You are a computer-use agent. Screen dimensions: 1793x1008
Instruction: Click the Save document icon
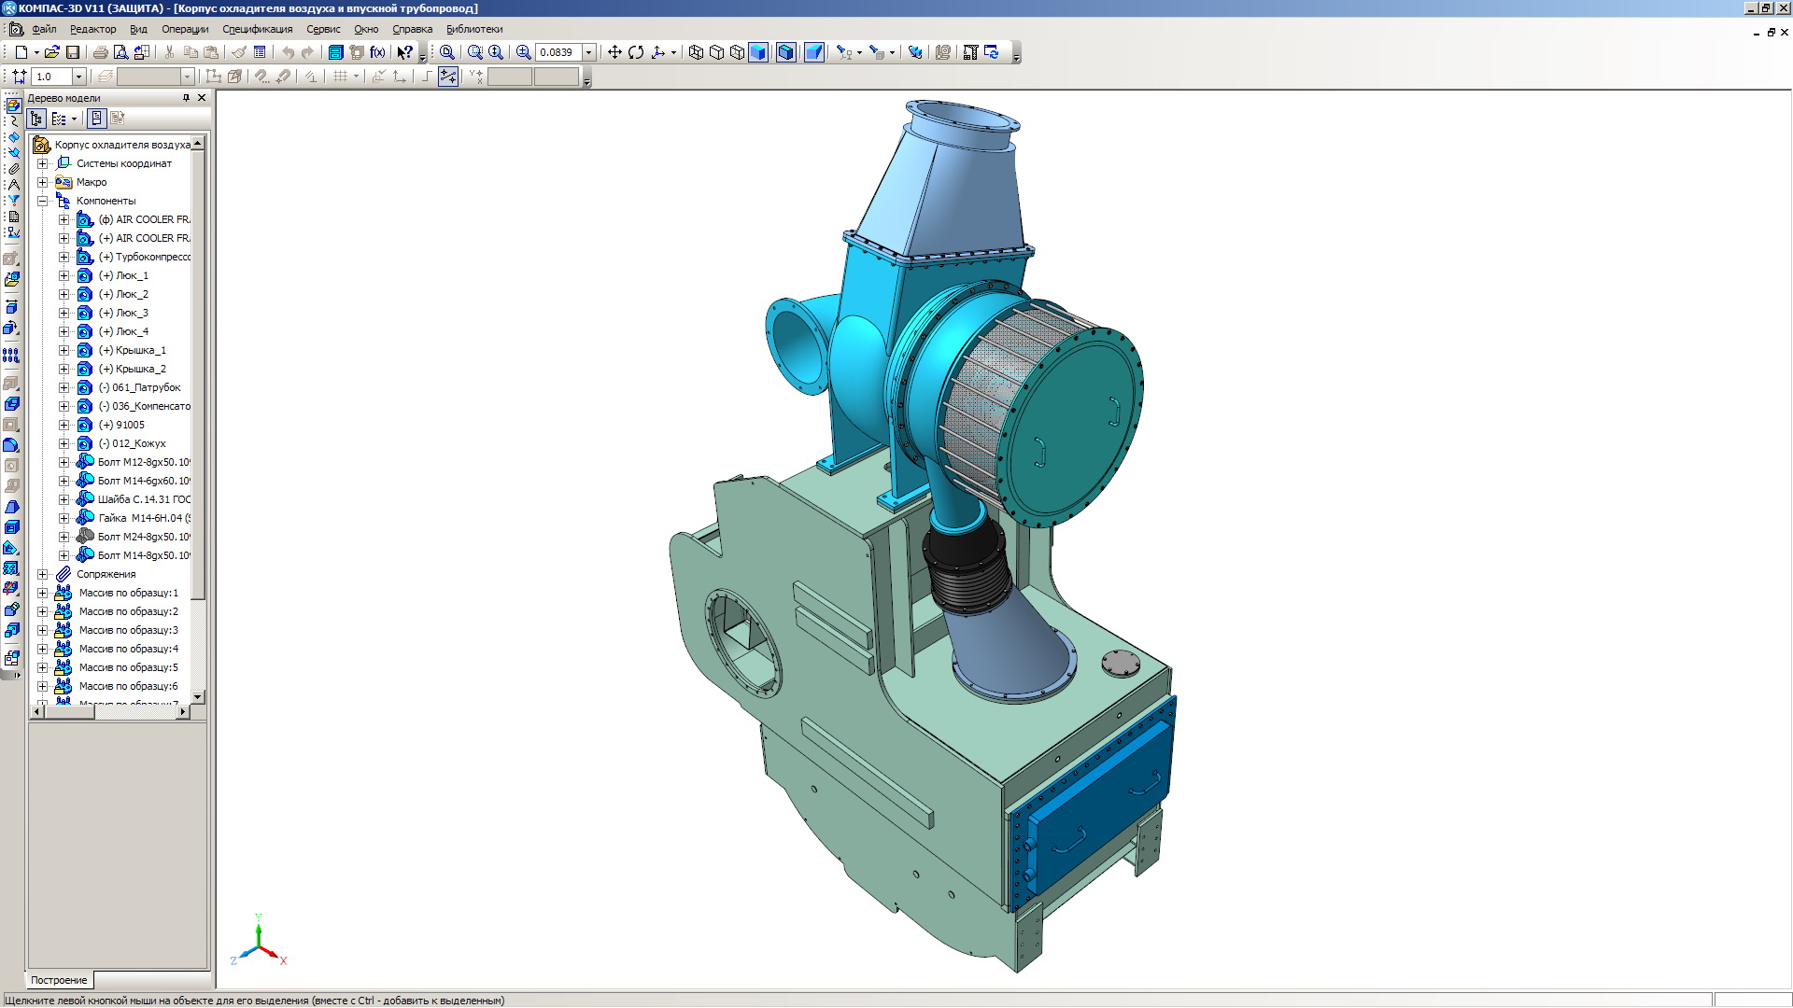(73, 52)
